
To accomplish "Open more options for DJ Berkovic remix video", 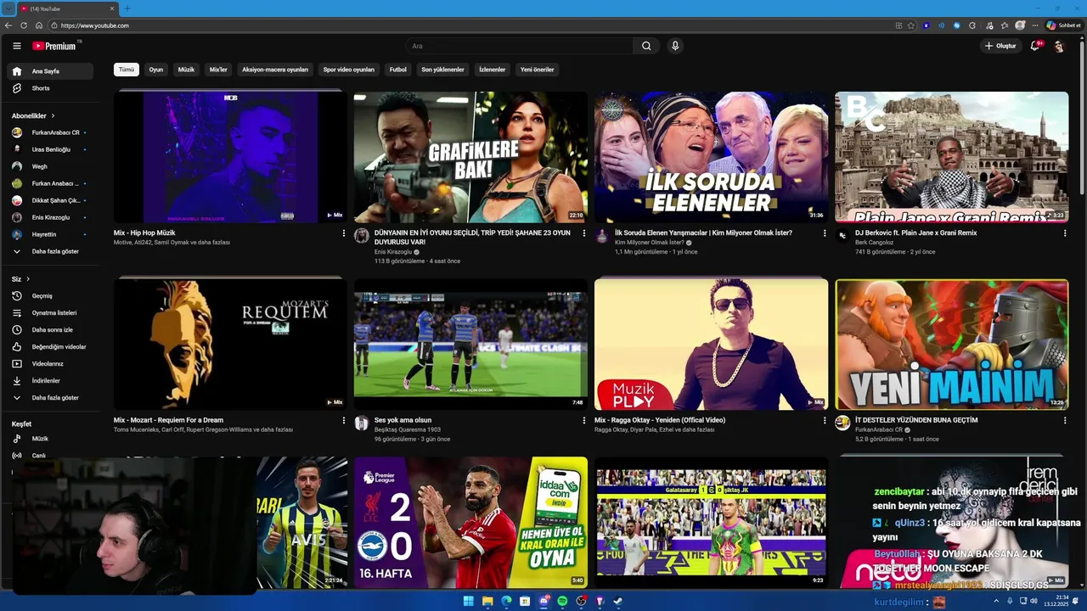I will [x=1065, y=233].
